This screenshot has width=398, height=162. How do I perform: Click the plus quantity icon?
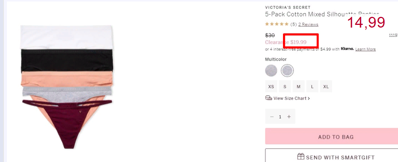[x=289, y=117]
